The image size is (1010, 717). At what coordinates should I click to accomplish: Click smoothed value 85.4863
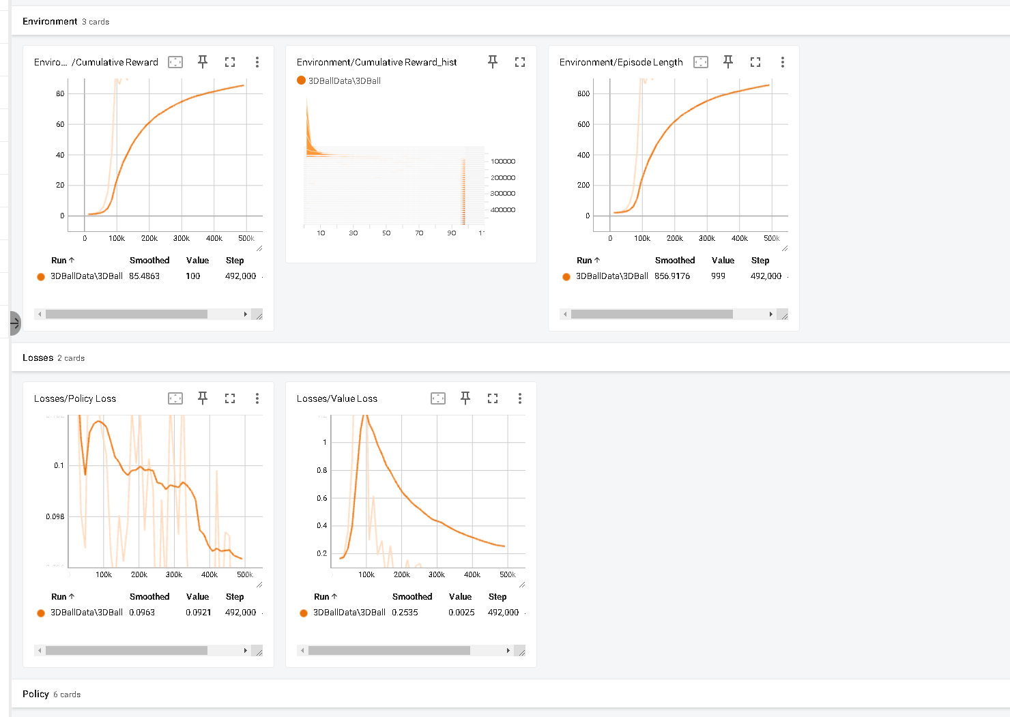pyautogui.click(x=145, y=276)
